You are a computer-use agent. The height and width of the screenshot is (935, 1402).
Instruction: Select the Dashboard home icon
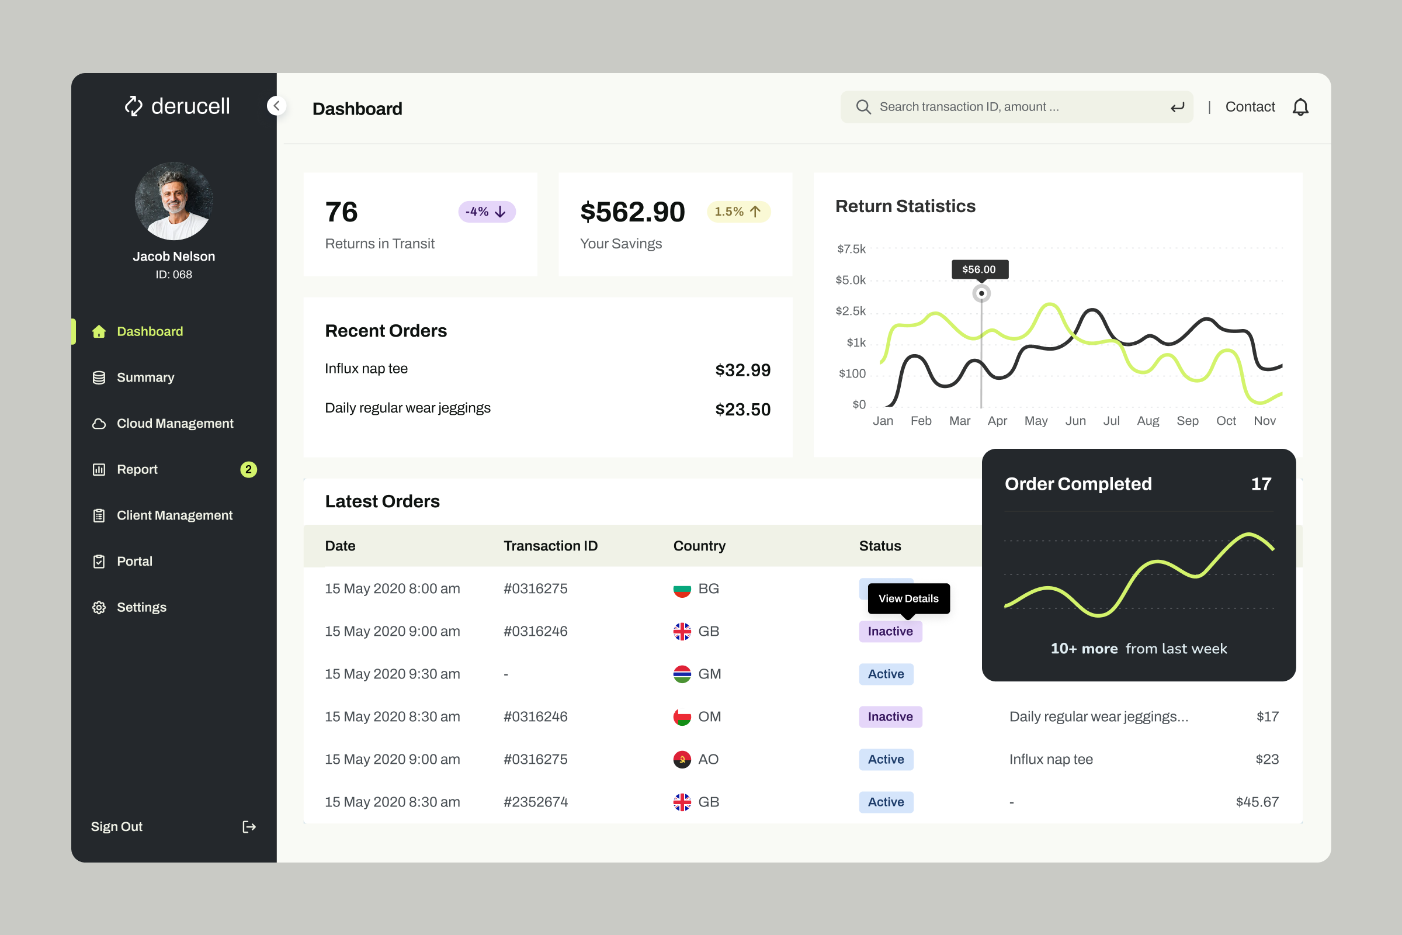coord(99,331)
